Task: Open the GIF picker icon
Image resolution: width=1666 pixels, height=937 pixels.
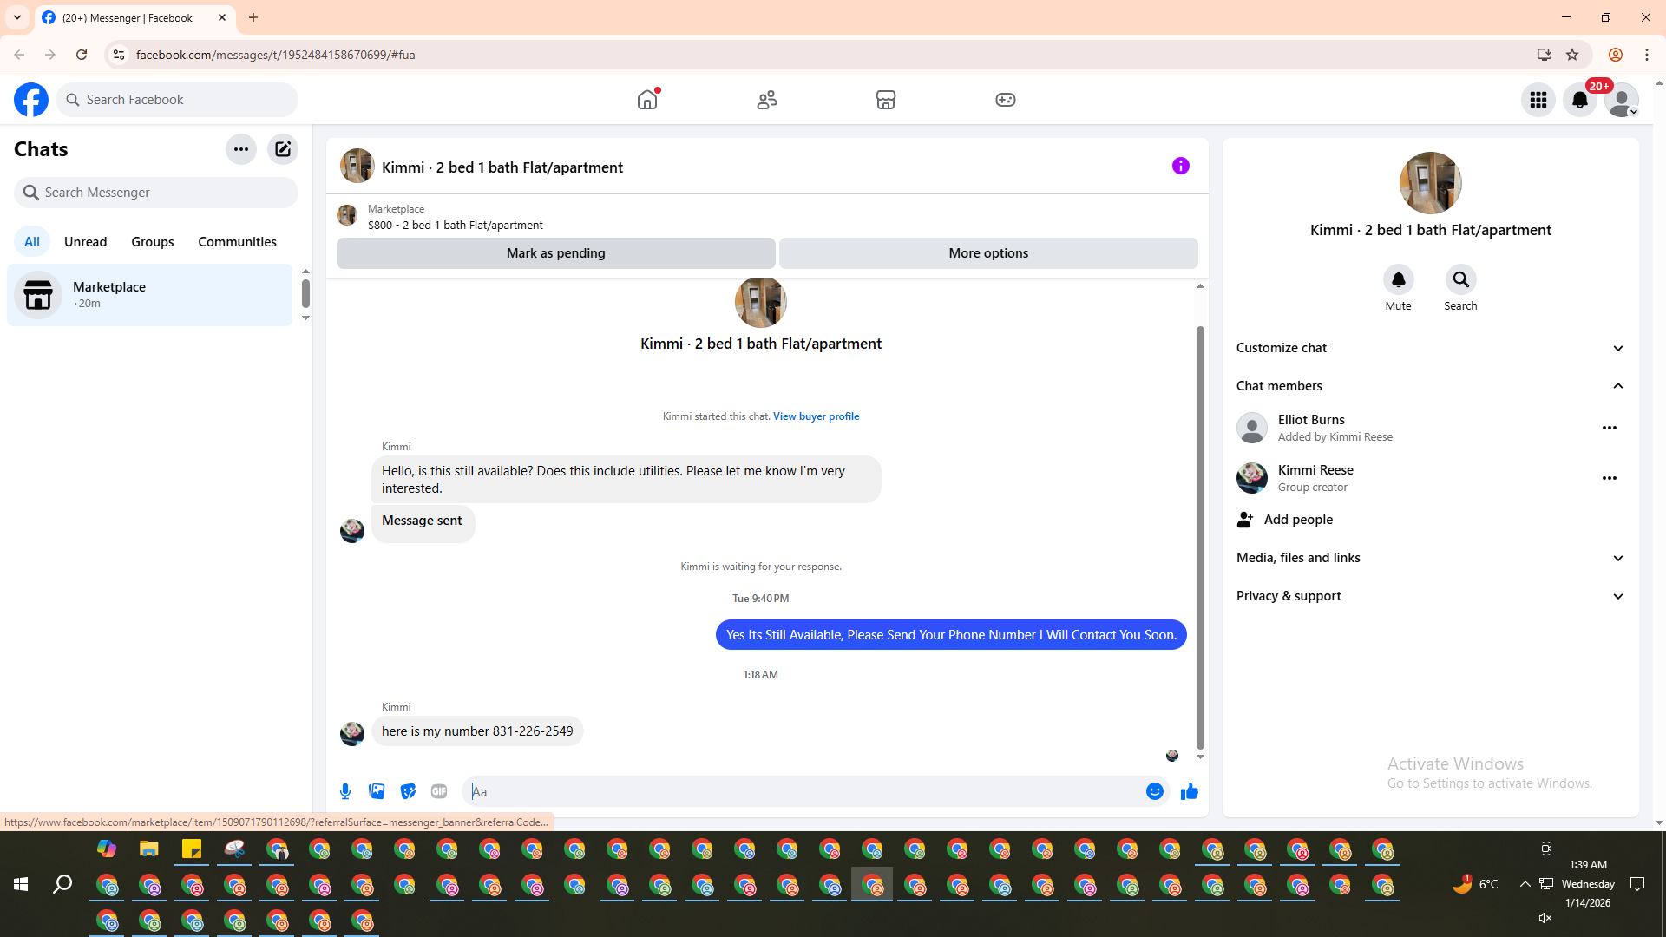Action: (439, 791)
